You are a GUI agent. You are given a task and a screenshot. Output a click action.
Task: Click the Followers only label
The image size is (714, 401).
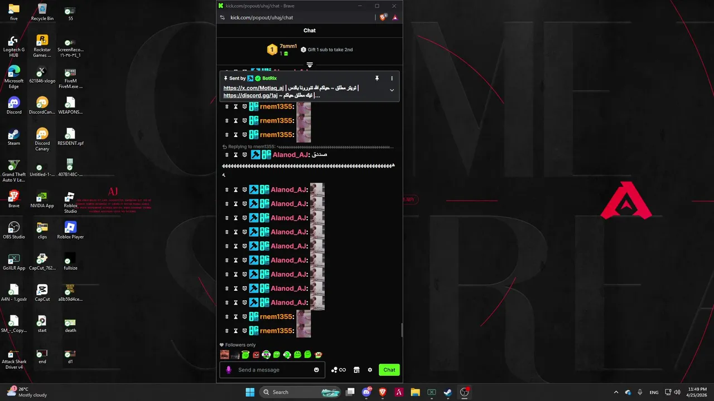click(240, 345)
